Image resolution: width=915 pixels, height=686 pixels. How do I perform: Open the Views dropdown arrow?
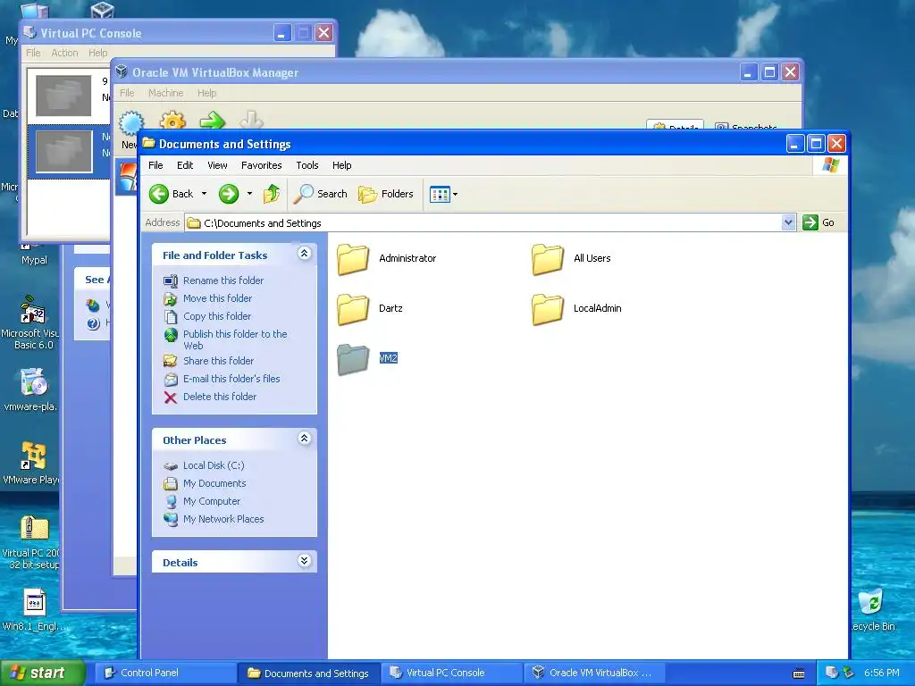(455, 194)
